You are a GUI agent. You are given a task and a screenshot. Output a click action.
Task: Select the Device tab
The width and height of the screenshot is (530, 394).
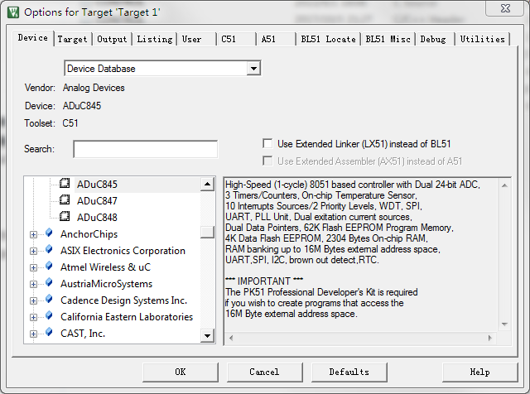(33, 38)
